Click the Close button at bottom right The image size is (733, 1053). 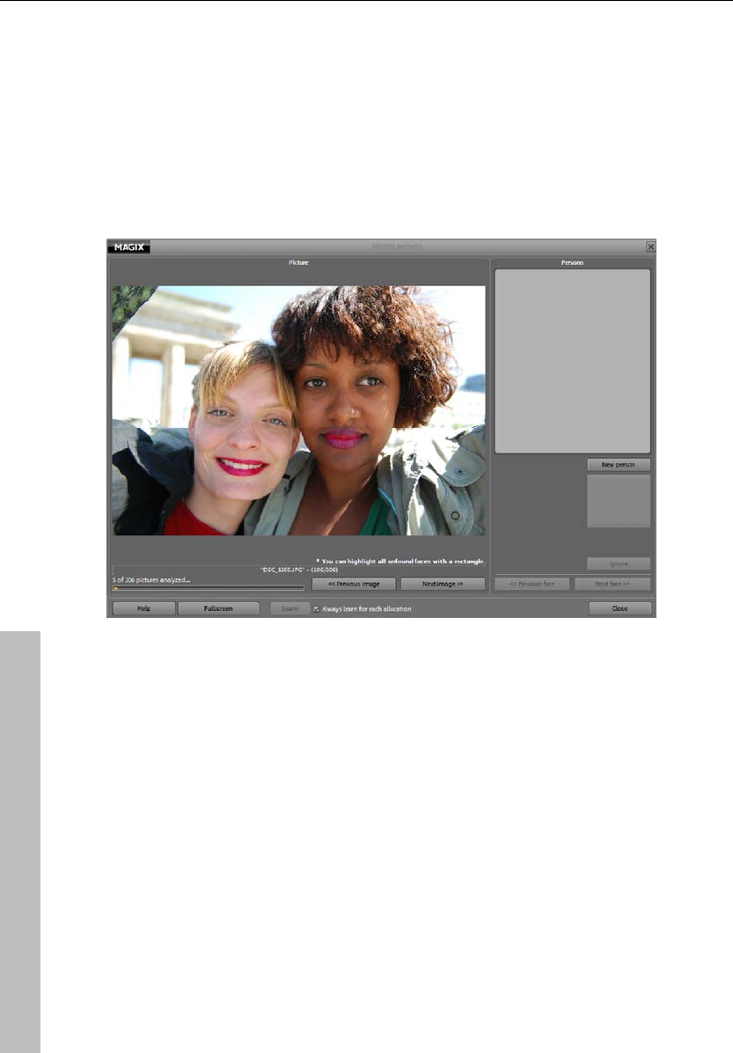(619, 608)
